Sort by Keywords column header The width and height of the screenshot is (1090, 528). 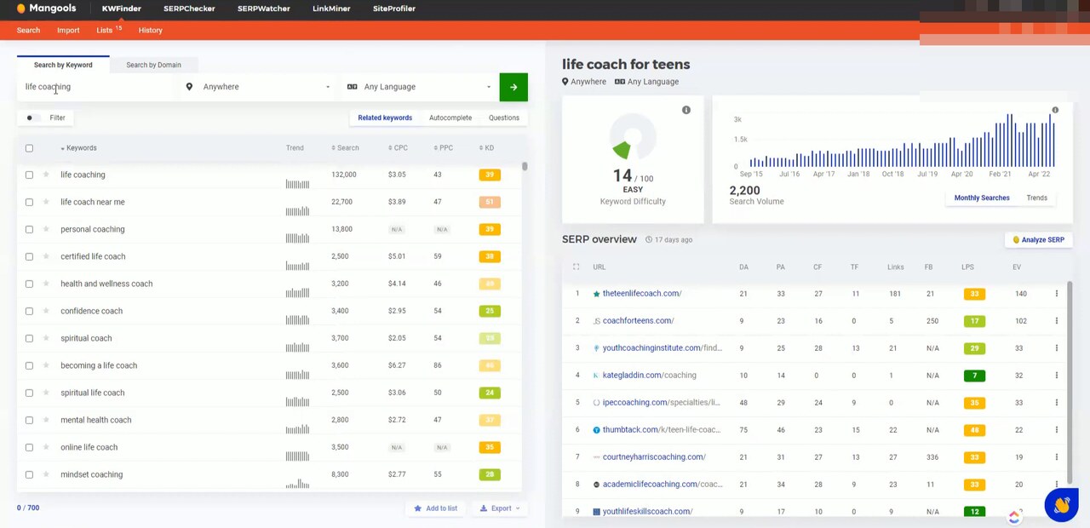point(79,148)
